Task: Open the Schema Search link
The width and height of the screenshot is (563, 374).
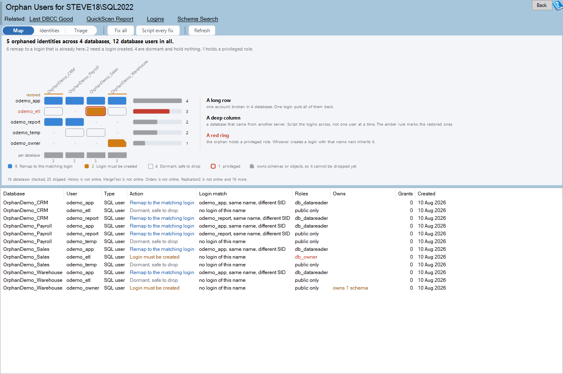Action: pyautogui.click(x=198, y=19)
